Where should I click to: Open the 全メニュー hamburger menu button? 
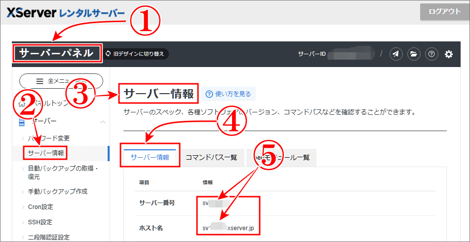point(61,81)
